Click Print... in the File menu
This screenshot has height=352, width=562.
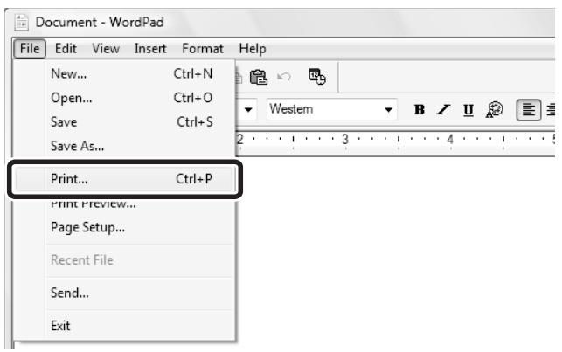(x=124, y=179)
